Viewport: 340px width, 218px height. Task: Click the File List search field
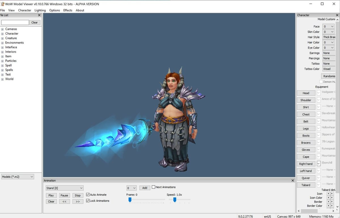(15, 22)
